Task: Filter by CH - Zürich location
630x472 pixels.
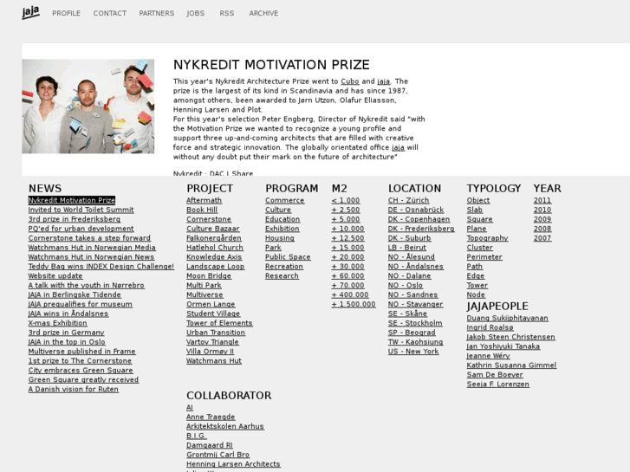Action: point(409,200)
